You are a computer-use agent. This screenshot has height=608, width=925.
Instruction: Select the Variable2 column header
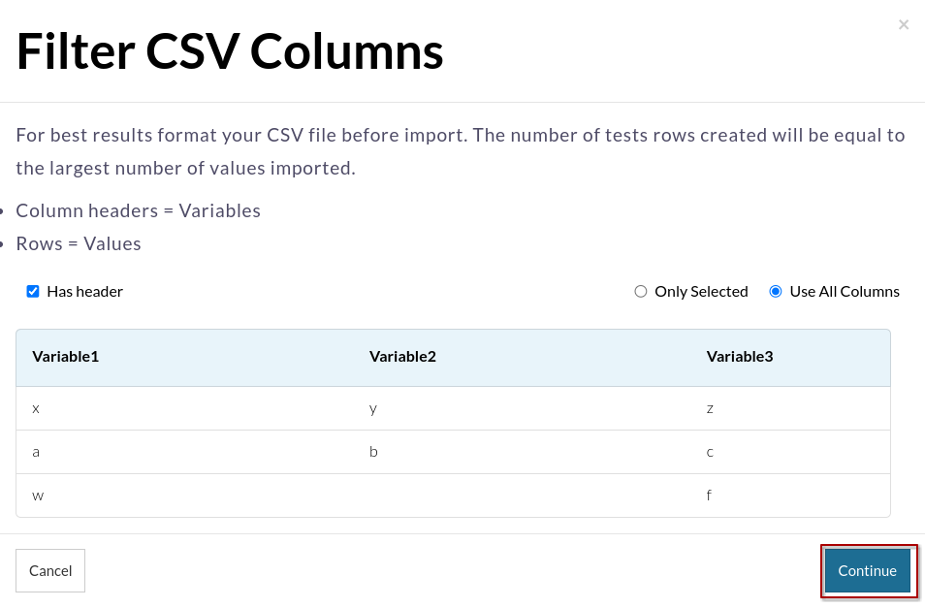click(402, 357)
